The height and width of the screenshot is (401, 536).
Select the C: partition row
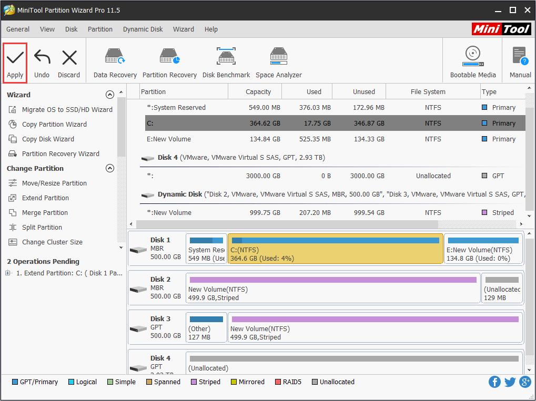pos(335,123)
